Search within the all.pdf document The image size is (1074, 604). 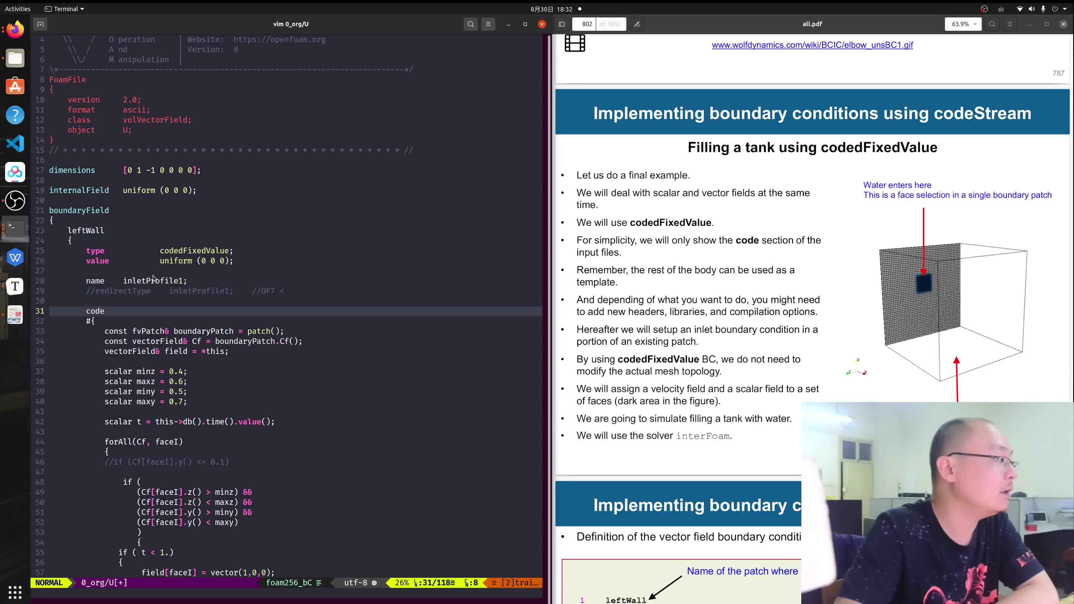point(992,24)
